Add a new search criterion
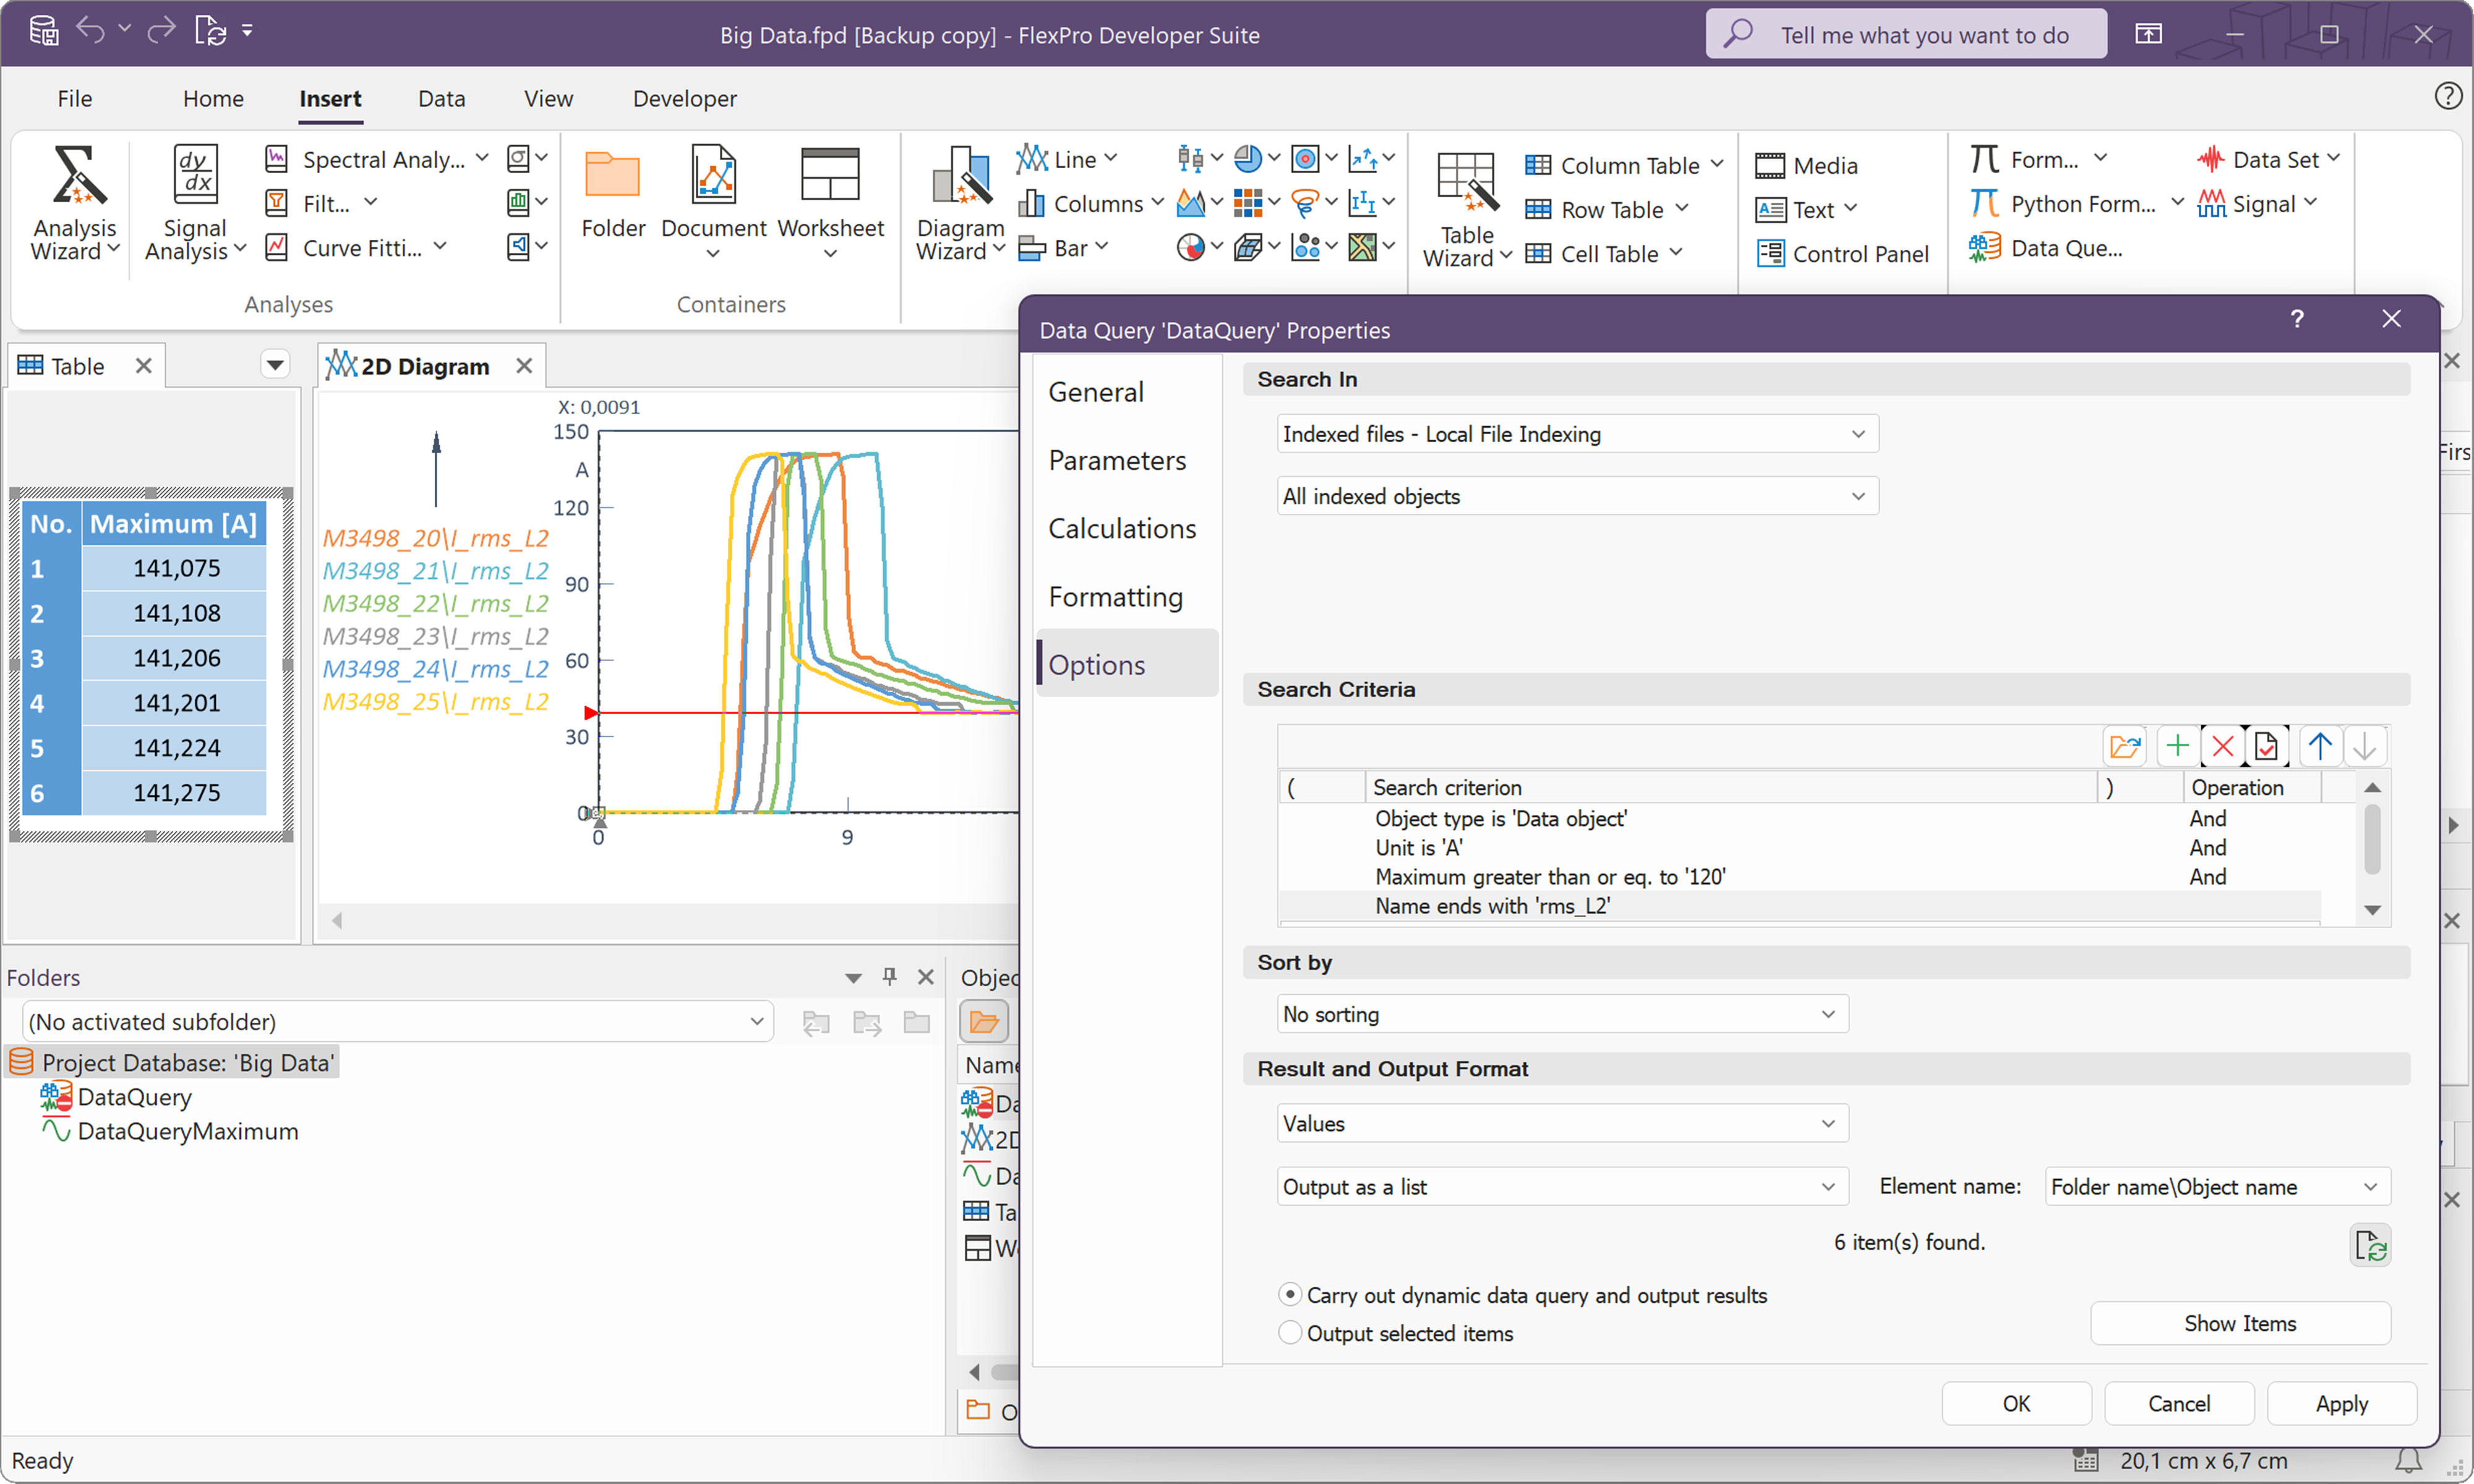The width and height of the screenshot is (2474, 1484). click(2177, 746)
